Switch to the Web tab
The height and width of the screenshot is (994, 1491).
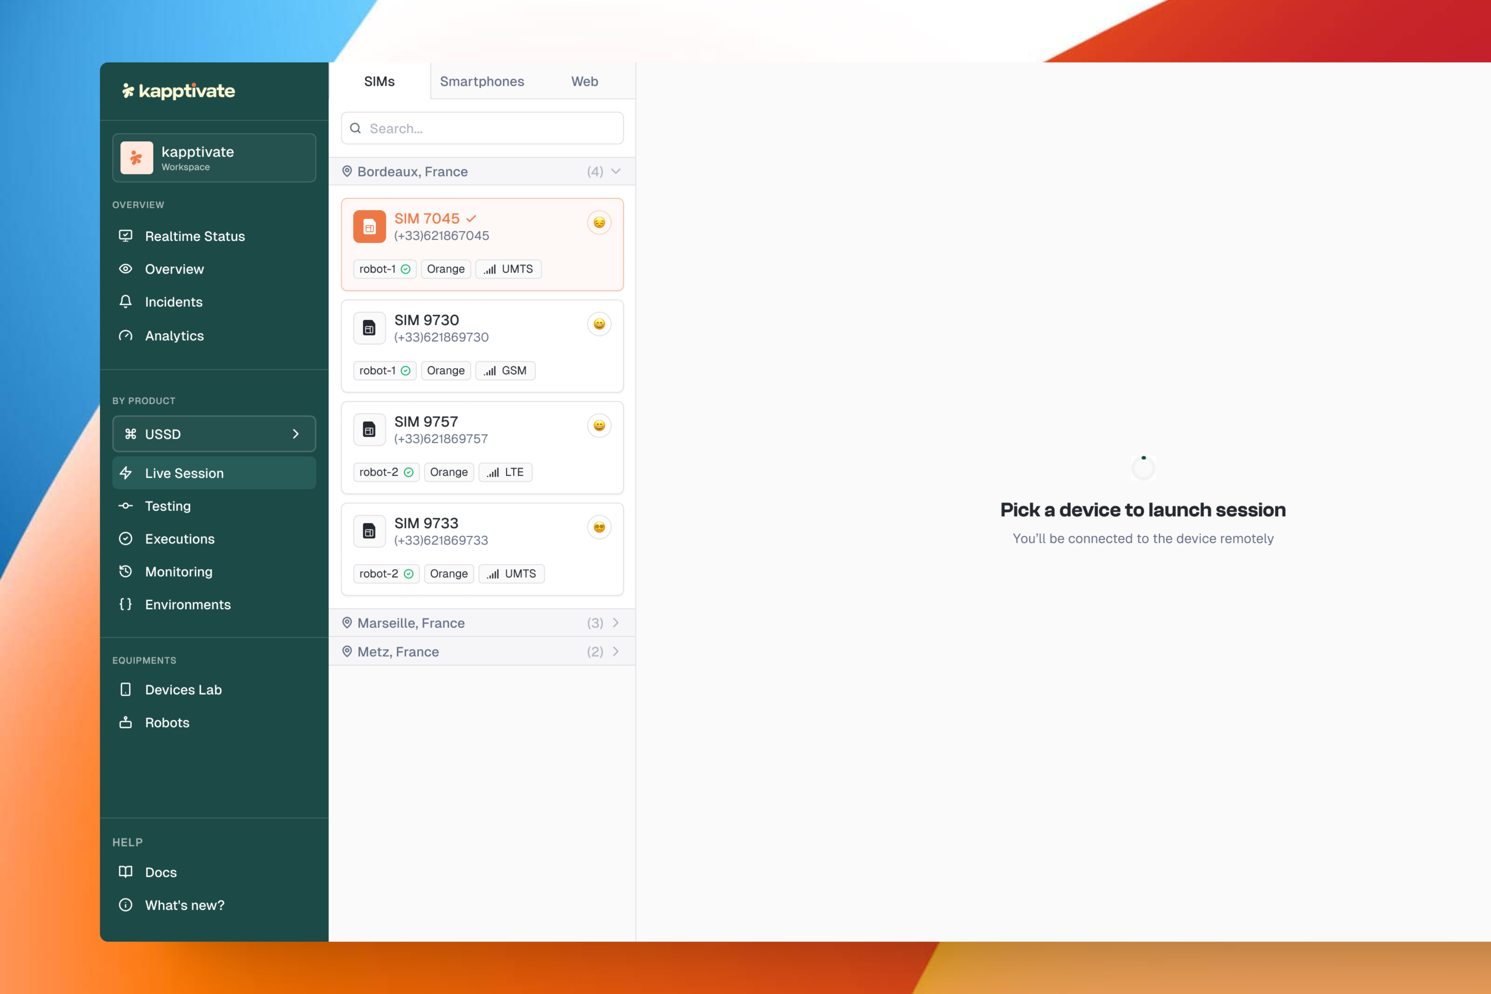pos(584,81)
